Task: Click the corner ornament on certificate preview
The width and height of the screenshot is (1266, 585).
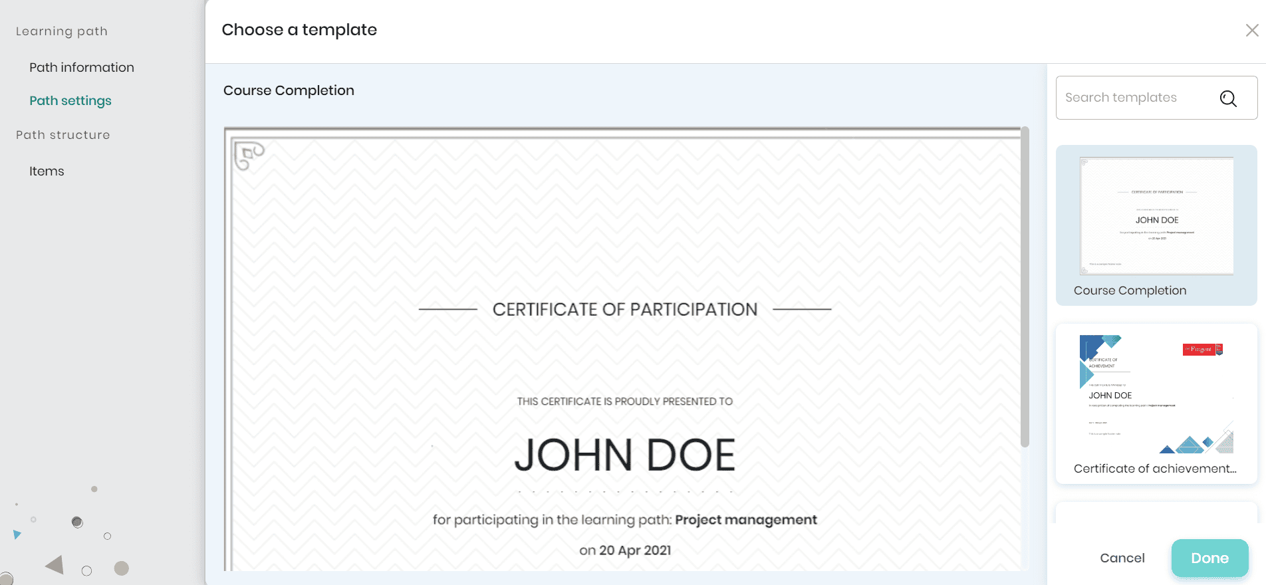Action: [x=249, y=156]
